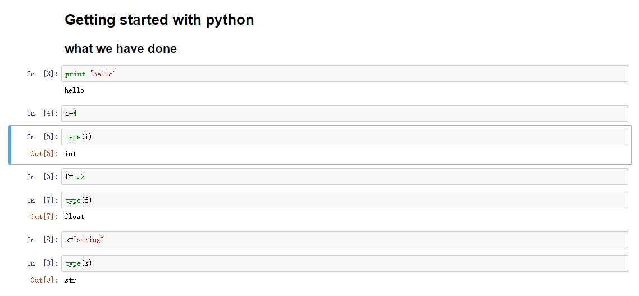Click the Out[5] prompt label

tap(44, 154)
